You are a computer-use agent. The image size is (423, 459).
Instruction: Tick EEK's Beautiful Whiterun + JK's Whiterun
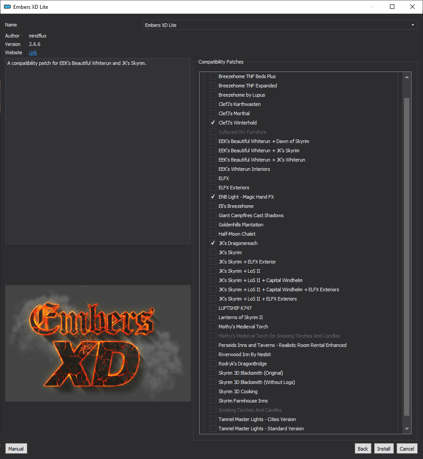pyautogui.click(x=213, y=160)
